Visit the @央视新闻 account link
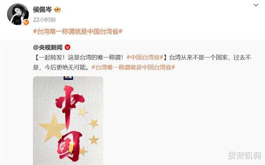This screenshot has width=265, height=165. coord(48,47)
